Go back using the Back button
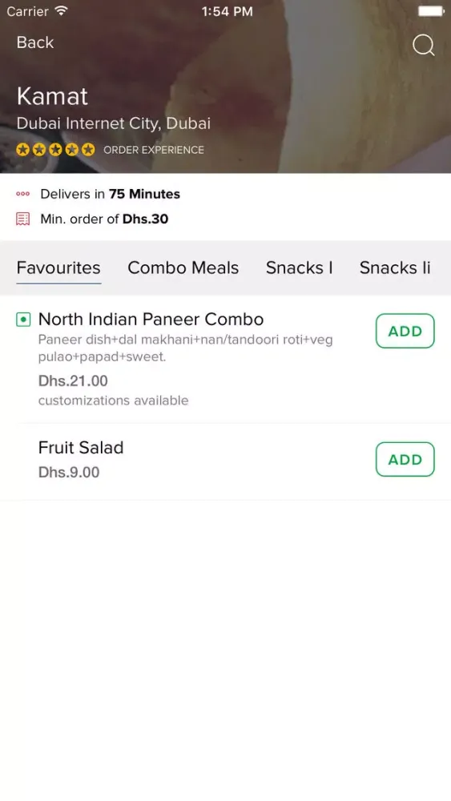Viewport: 451px width, 801px height. point(35,42)
